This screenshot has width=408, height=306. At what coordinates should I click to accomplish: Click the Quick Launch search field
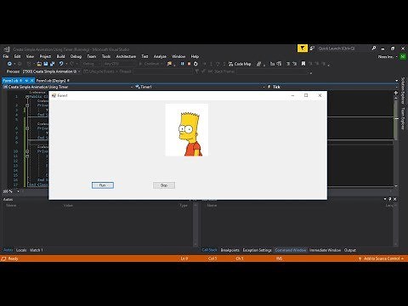coord(343,48)
